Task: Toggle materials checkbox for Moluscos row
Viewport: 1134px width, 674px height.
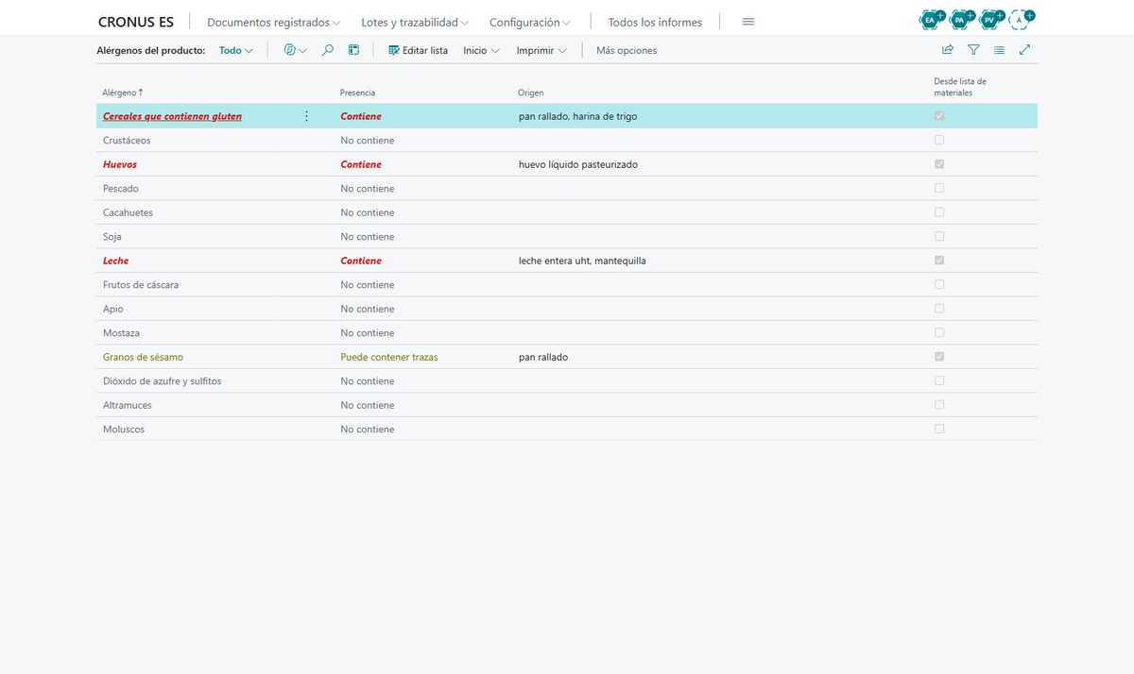Action: click(x=939, y=429)
